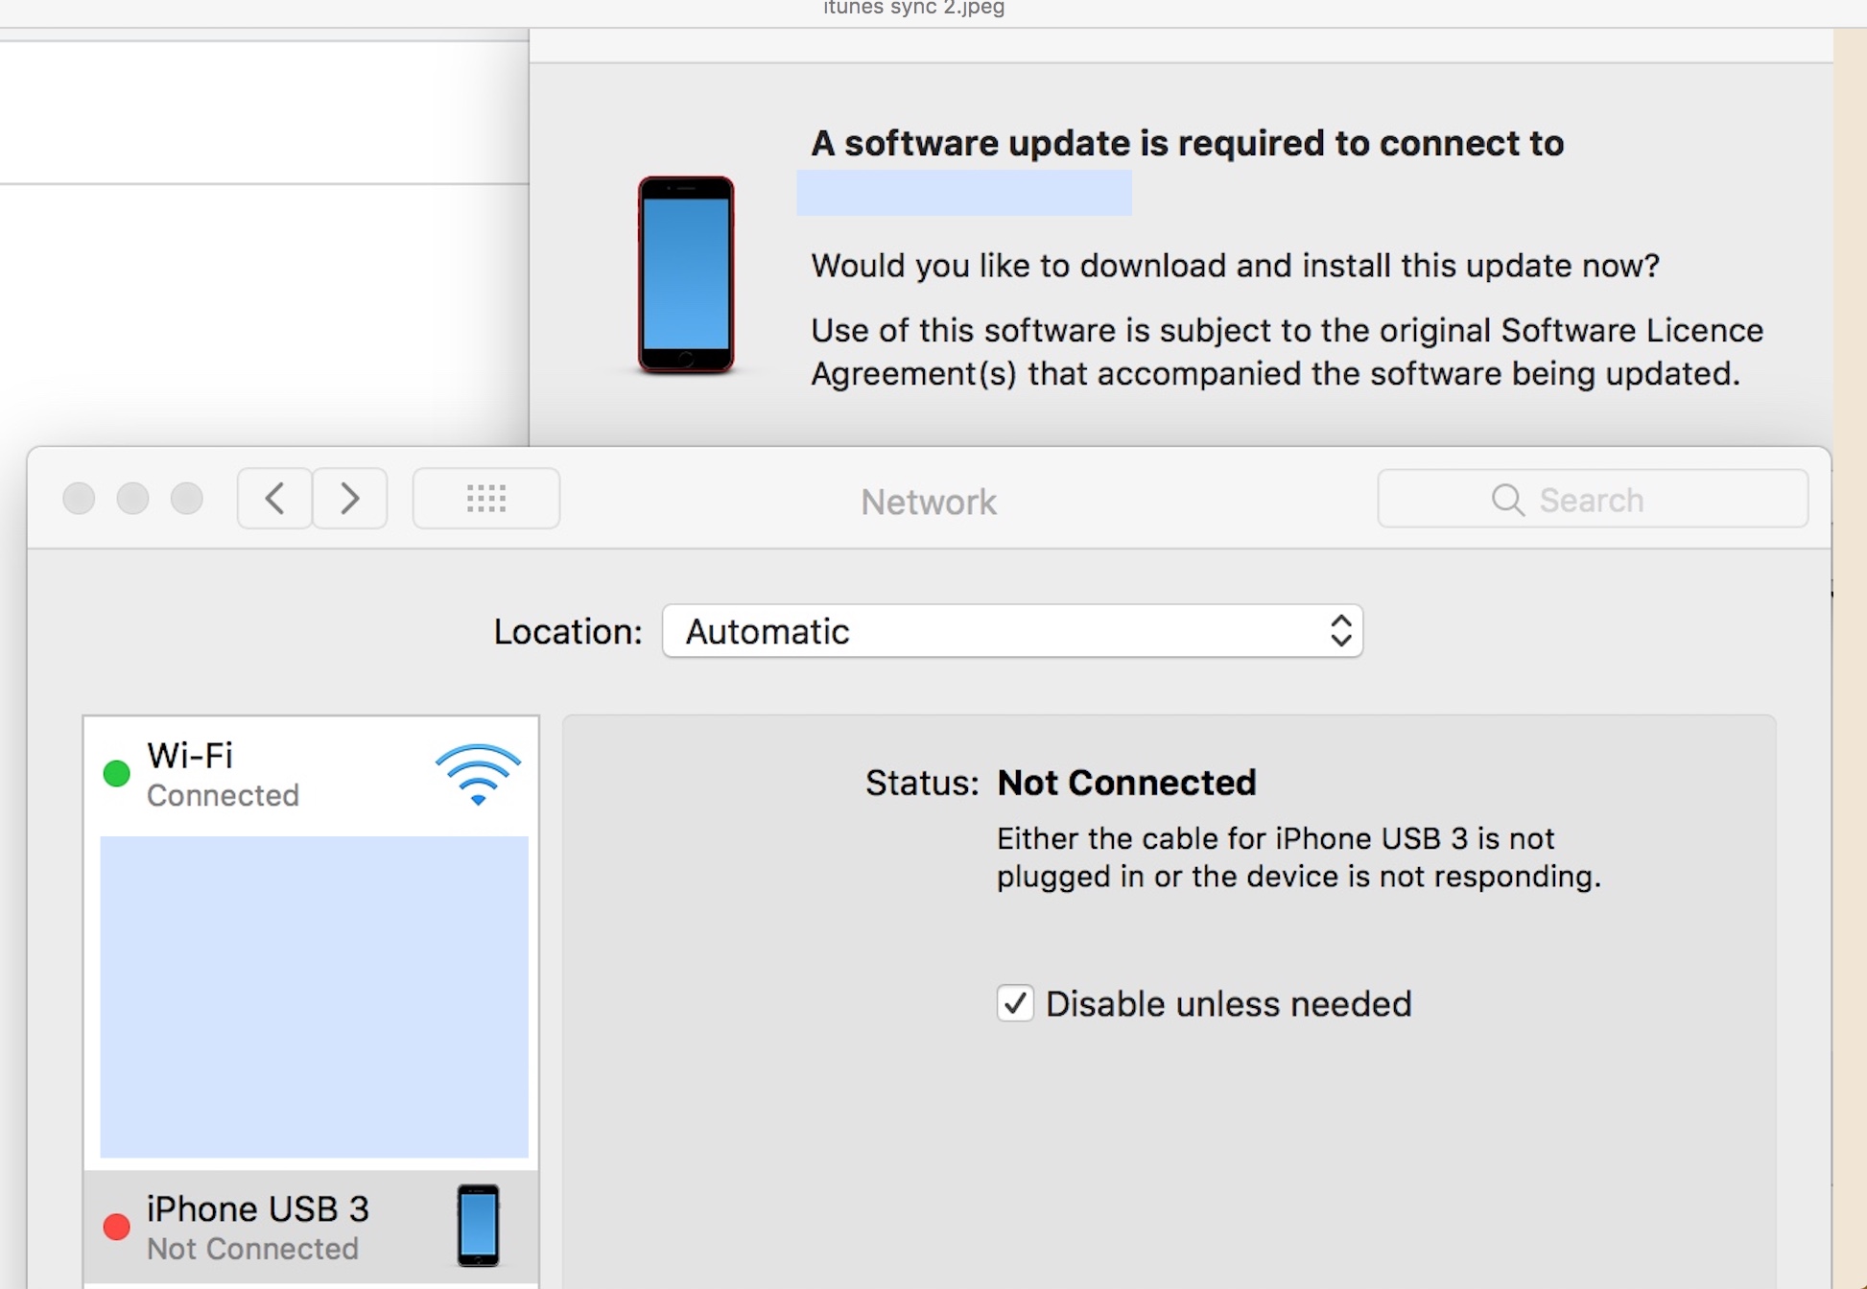Click the iPhone USB 3 phone icon
Screen dimensions: 1867x1289
coord(478,1226)
